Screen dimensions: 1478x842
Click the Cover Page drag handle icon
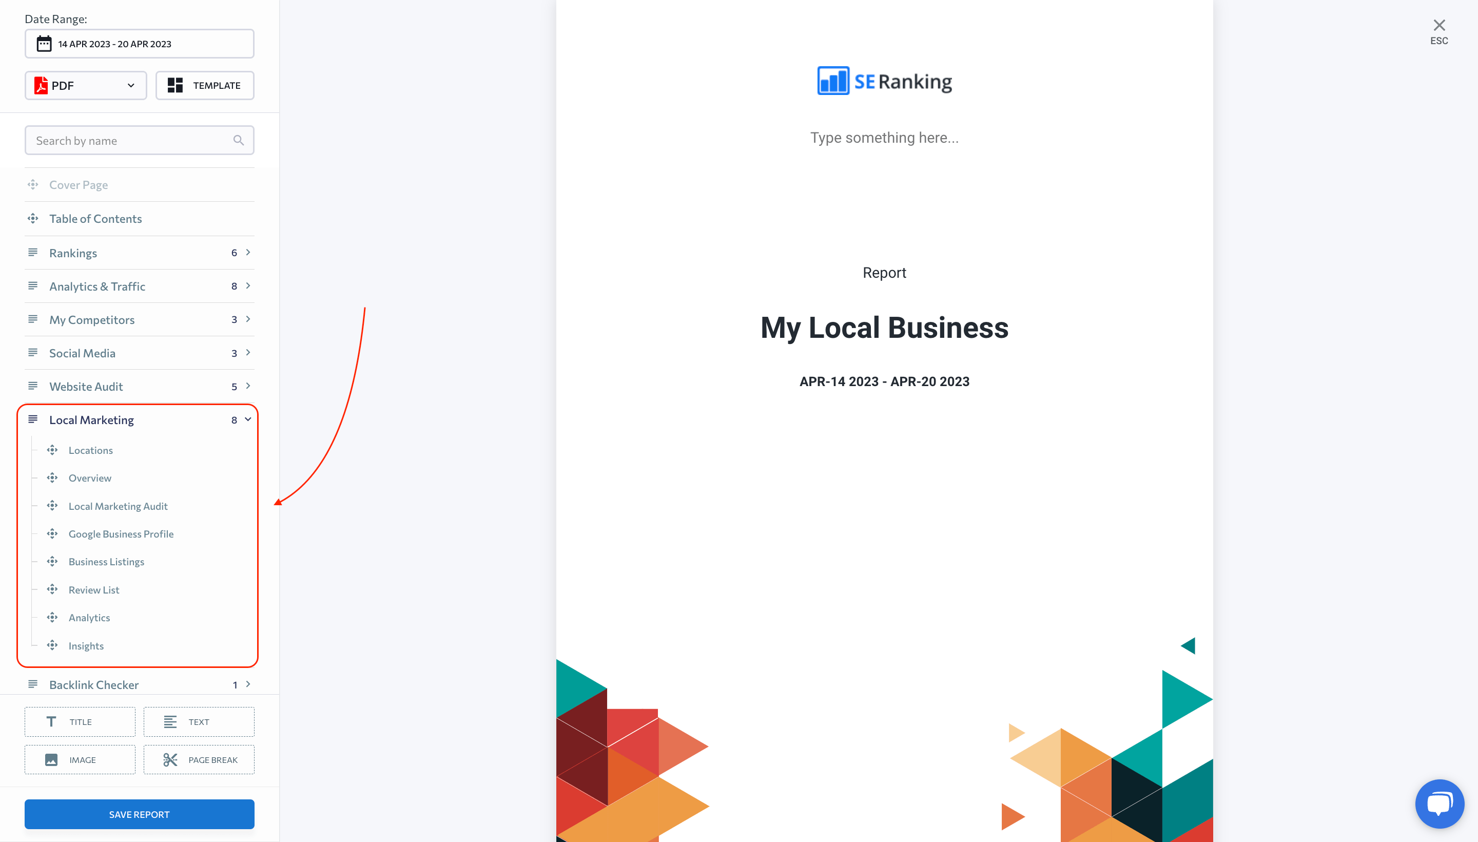coord(33,184)
